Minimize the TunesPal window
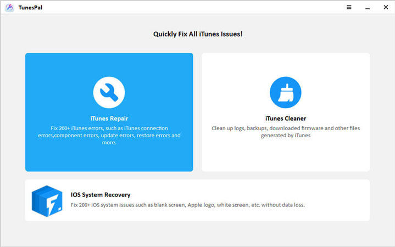Image resolution: width=395 pixels, height=247 pixels. 368,8
